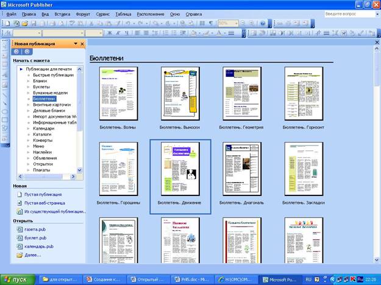Select Конверты category in tree
Viewport: 381px width, 285px height.
43,140
